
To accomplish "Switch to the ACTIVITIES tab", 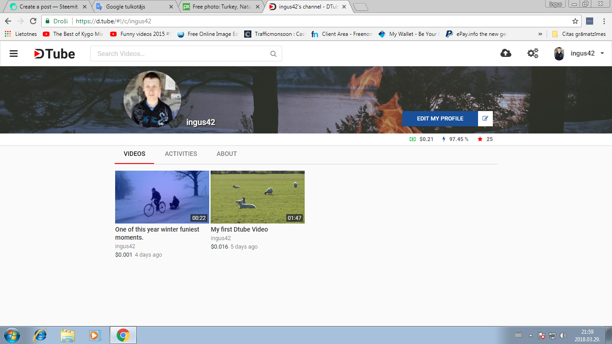I will [181, 154].
